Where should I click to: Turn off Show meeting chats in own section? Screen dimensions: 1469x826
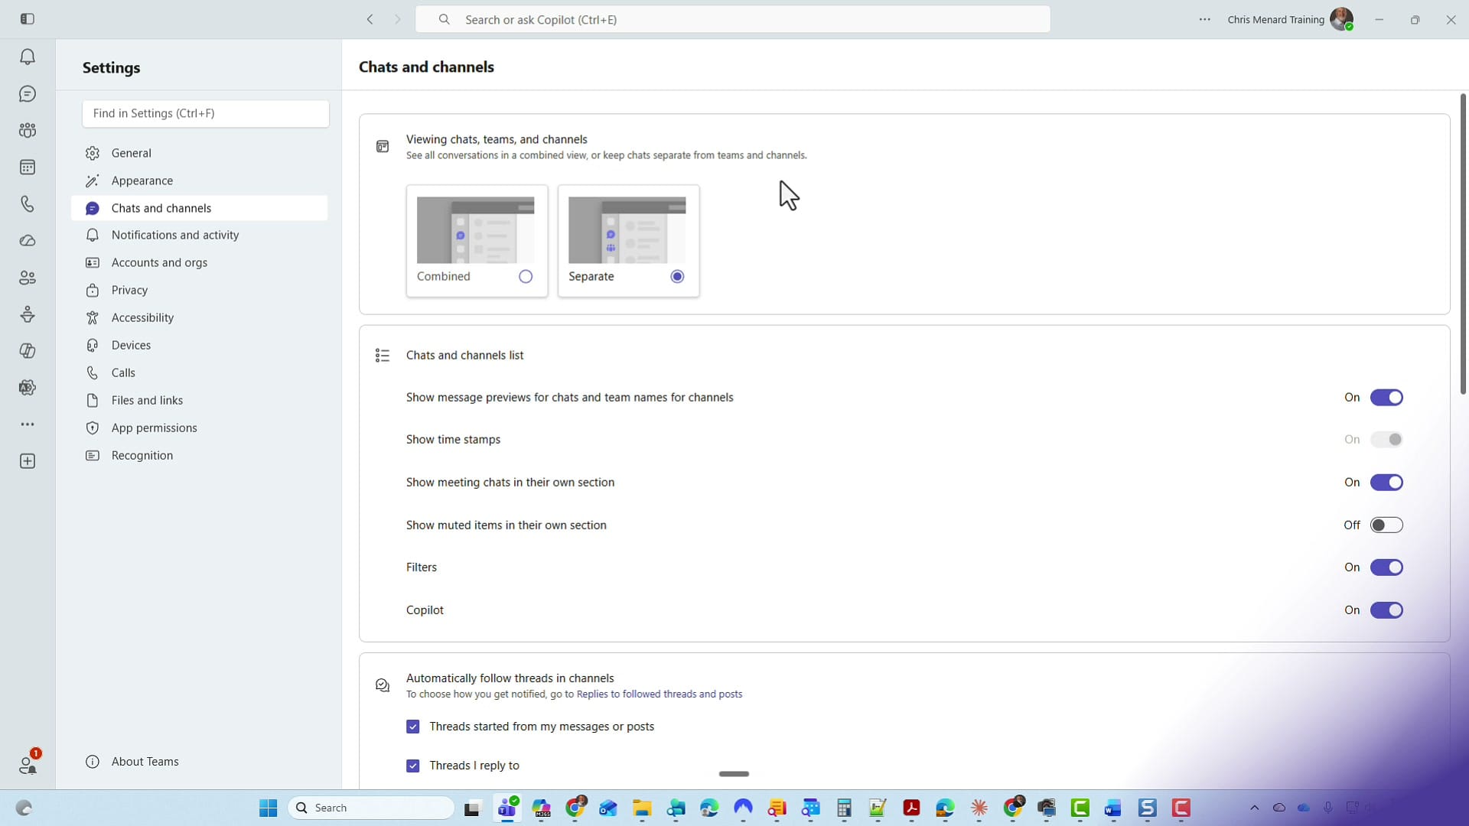coord(1386,482)
